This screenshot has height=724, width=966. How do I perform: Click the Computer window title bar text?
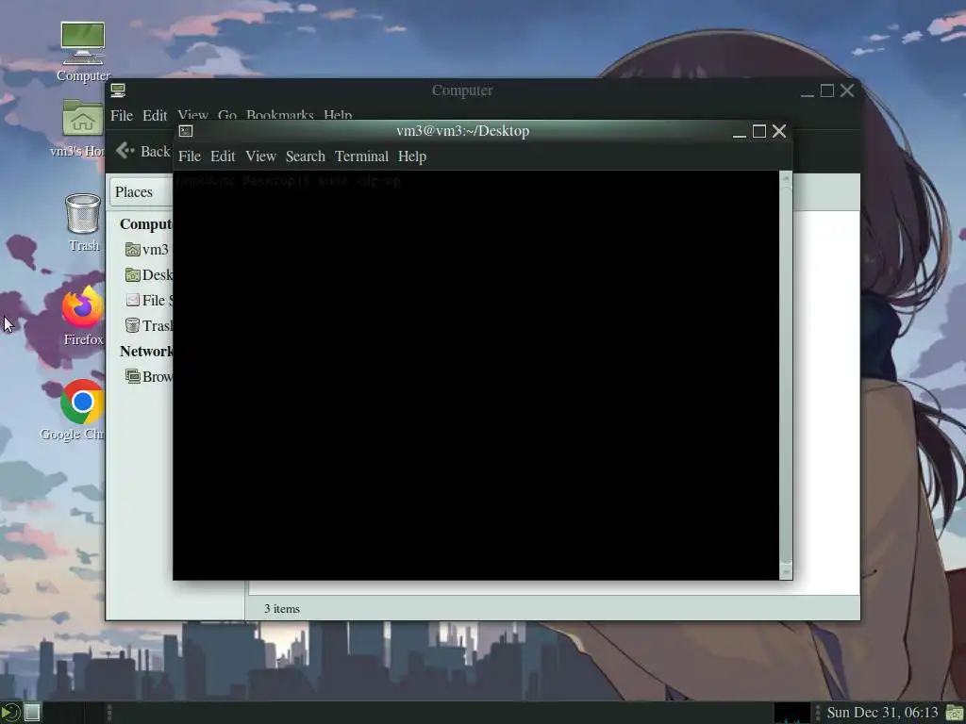462,90
